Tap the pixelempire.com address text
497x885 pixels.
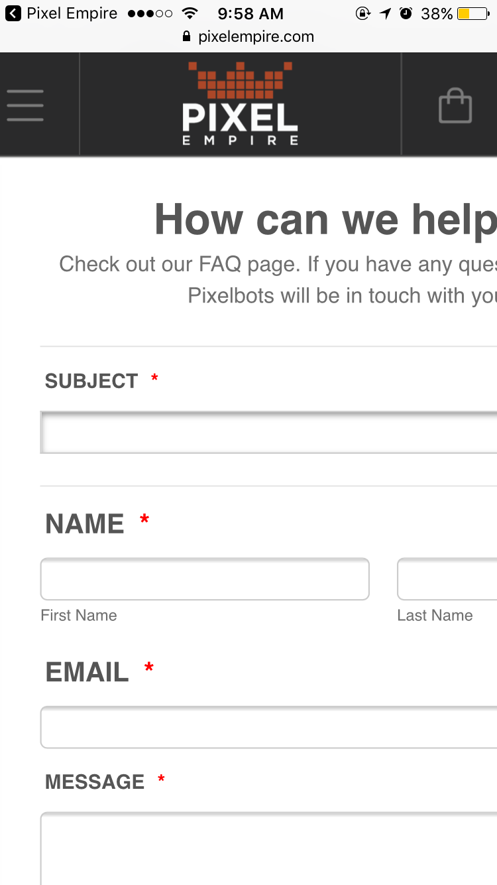coord(256,37)
